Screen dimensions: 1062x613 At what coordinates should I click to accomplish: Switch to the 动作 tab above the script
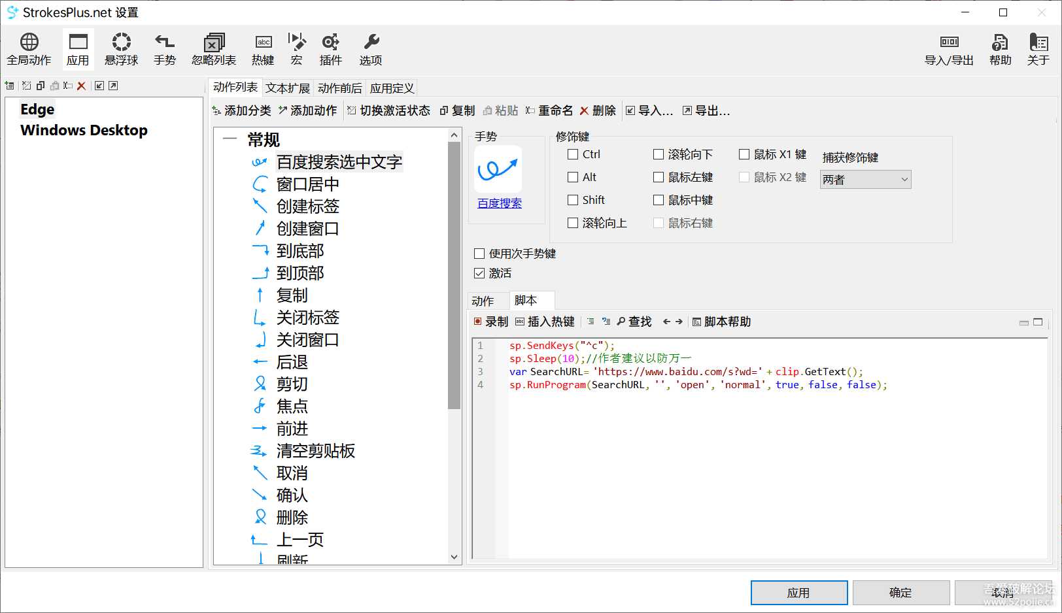(x=486, y=301)
